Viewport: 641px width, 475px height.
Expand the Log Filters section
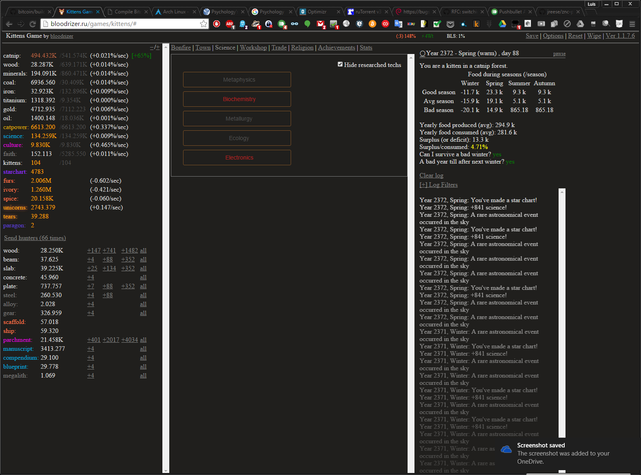438,185
